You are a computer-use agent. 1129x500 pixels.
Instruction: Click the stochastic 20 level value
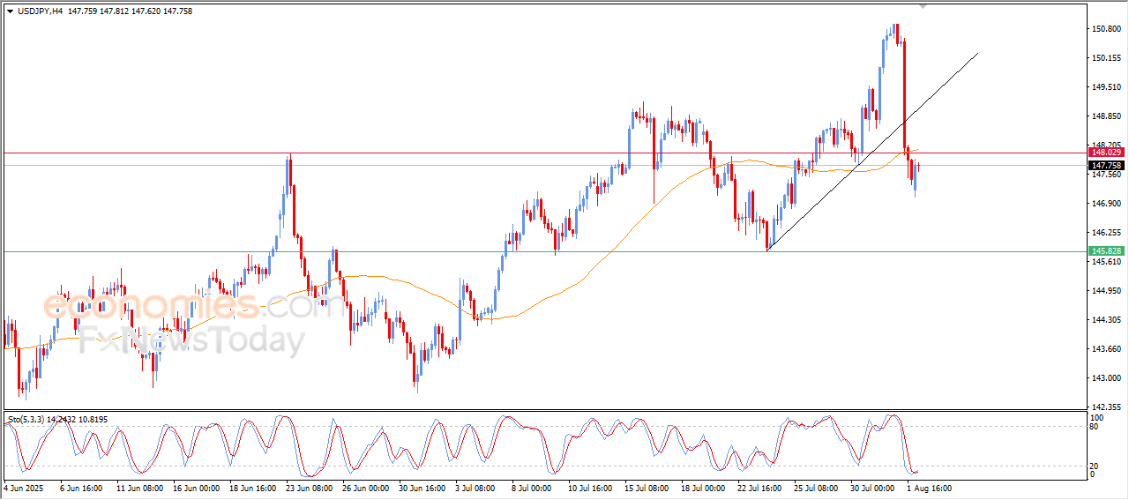click(x=1095, y=466)
